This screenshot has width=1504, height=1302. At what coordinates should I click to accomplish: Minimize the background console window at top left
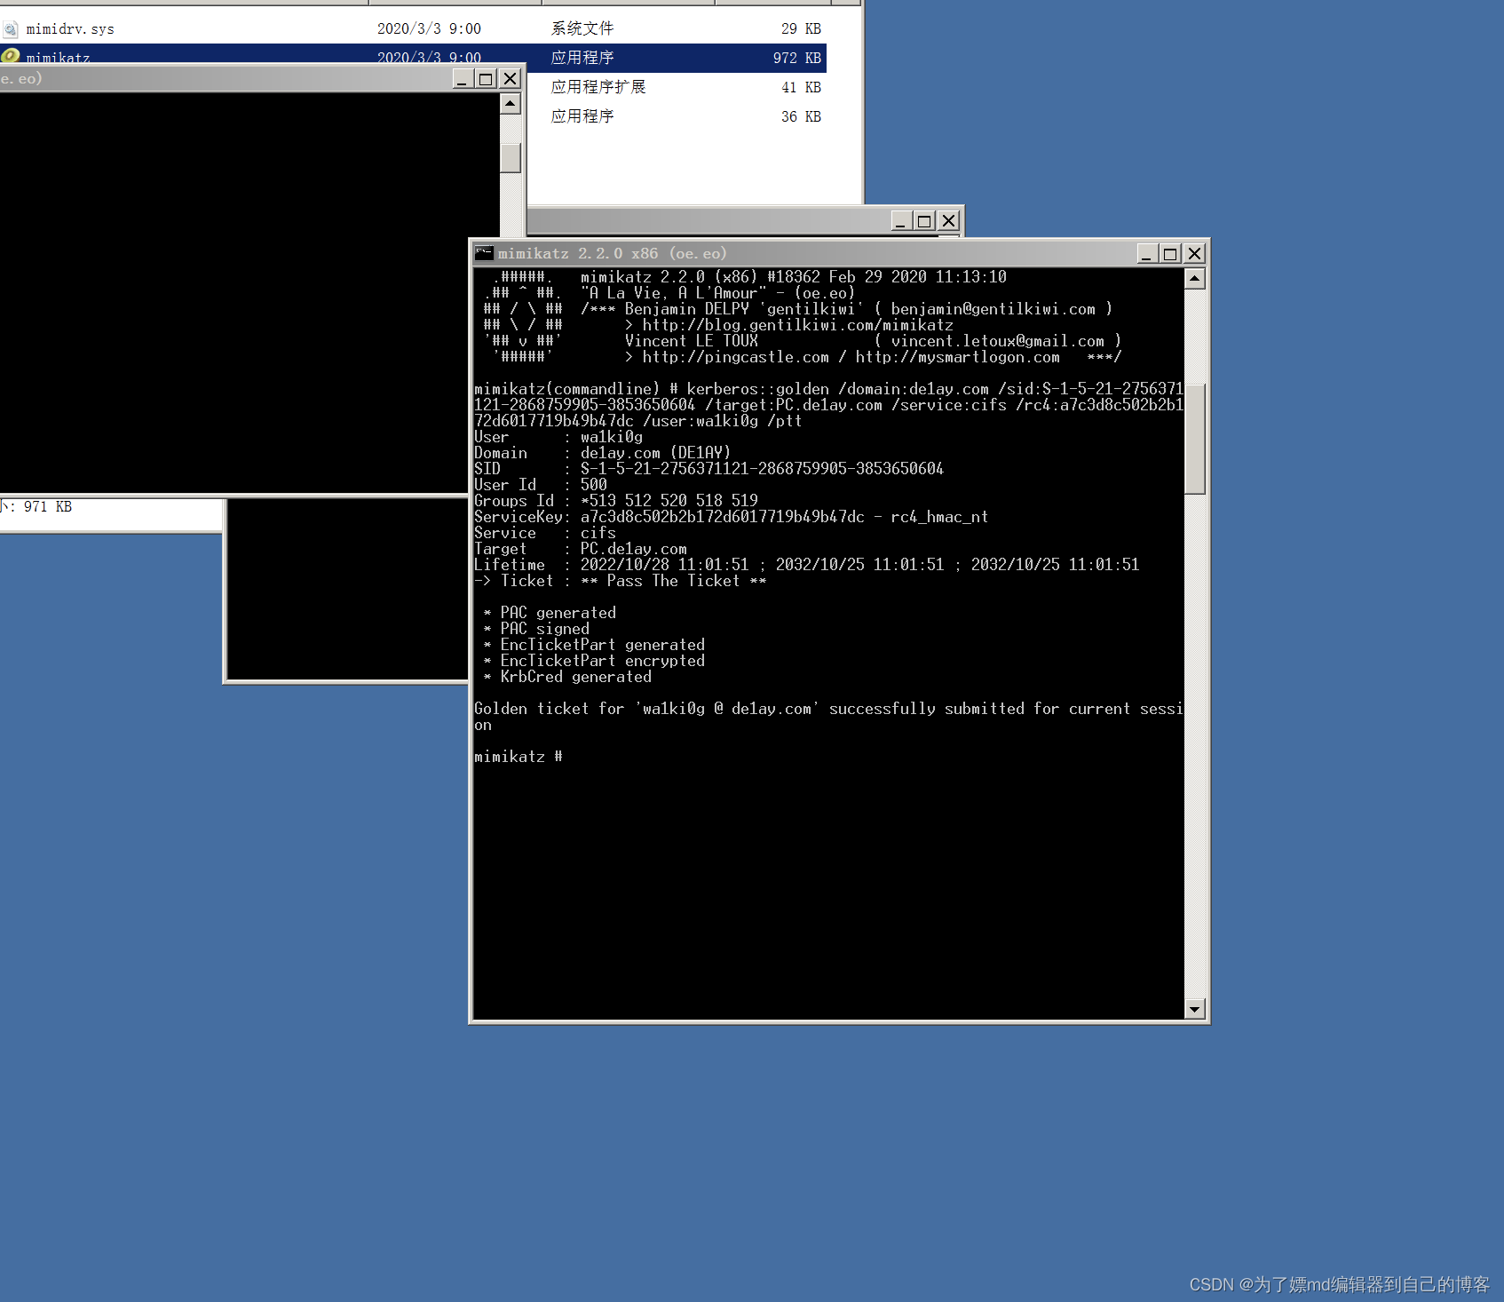tap(462, 78)
